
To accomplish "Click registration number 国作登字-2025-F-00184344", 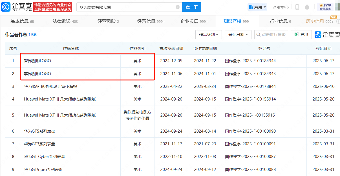I will click(x=250, y=61).
